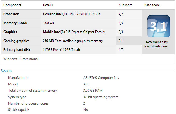Click the 4,7 hard disk subscore
The width and height of the screenshot is (176, 114).
[x=121, y=50]
